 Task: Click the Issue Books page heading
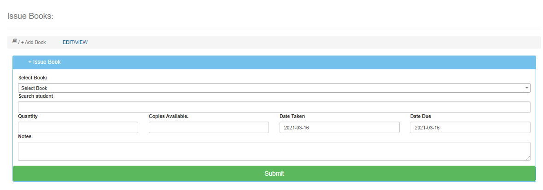[x=30, y=16]
